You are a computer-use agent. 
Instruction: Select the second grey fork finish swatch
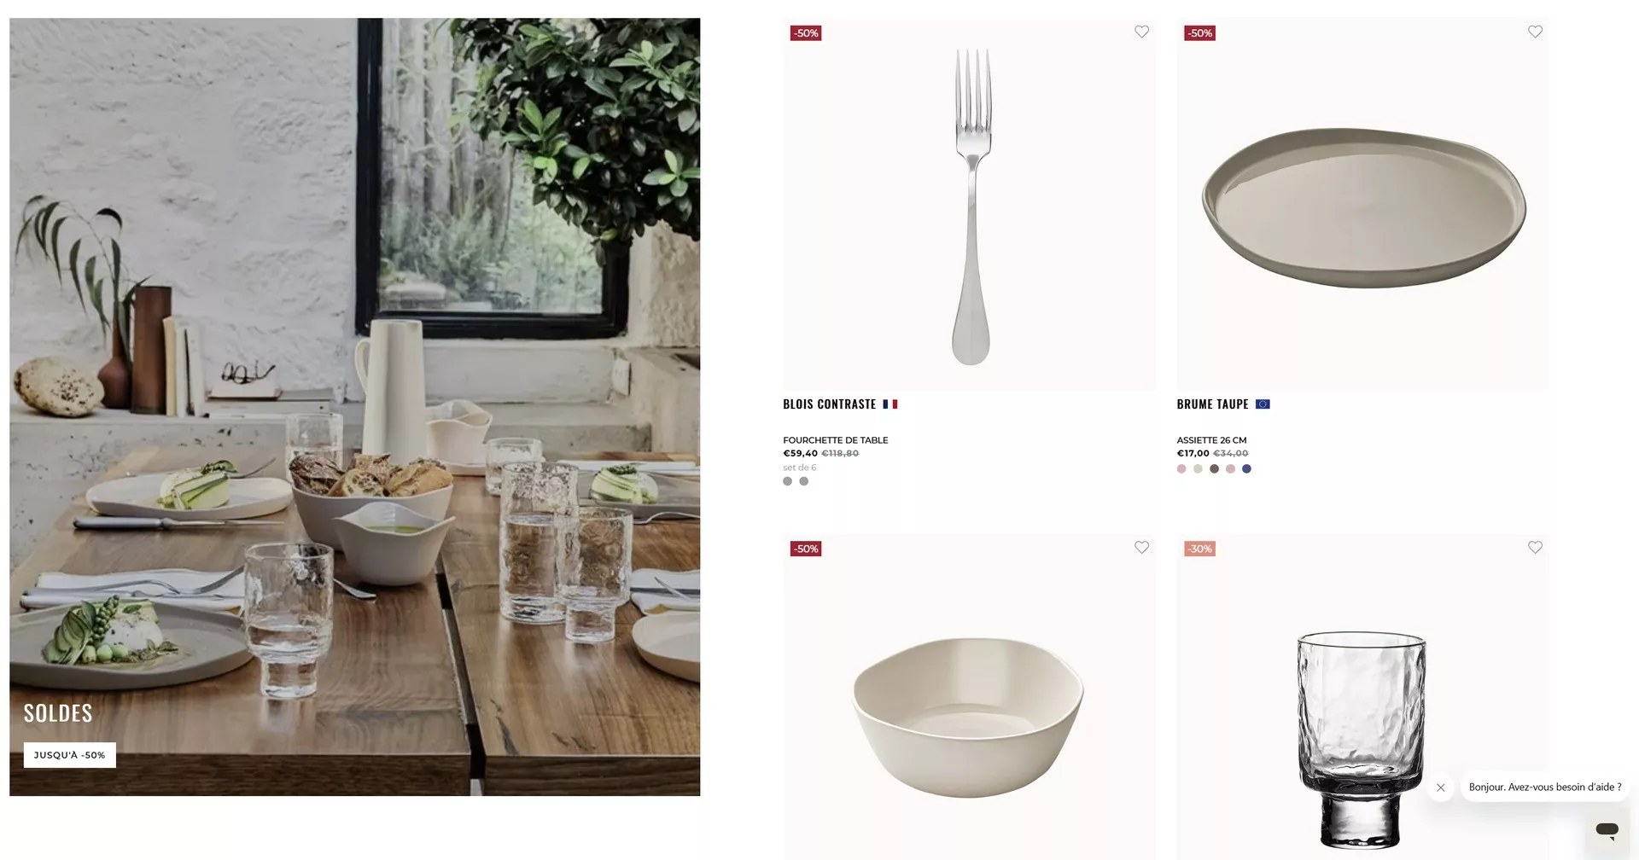pyautogui.click(x=803, y=481)
